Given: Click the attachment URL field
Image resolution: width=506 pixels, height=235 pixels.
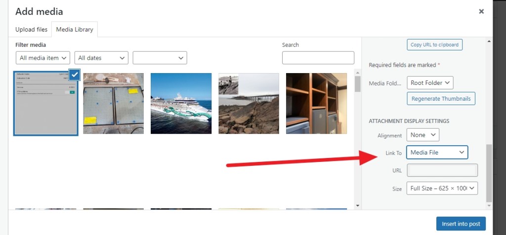Looking at the screenshot, I should pos(442,170).
